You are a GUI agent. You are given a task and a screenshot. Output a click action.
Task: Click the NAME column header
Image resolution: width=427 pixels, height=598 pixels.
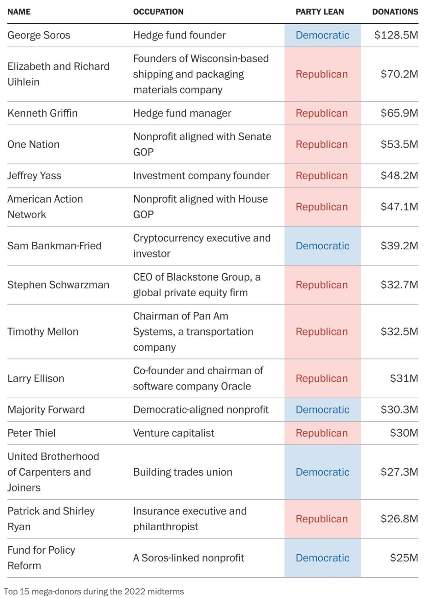tap(19, 12)
